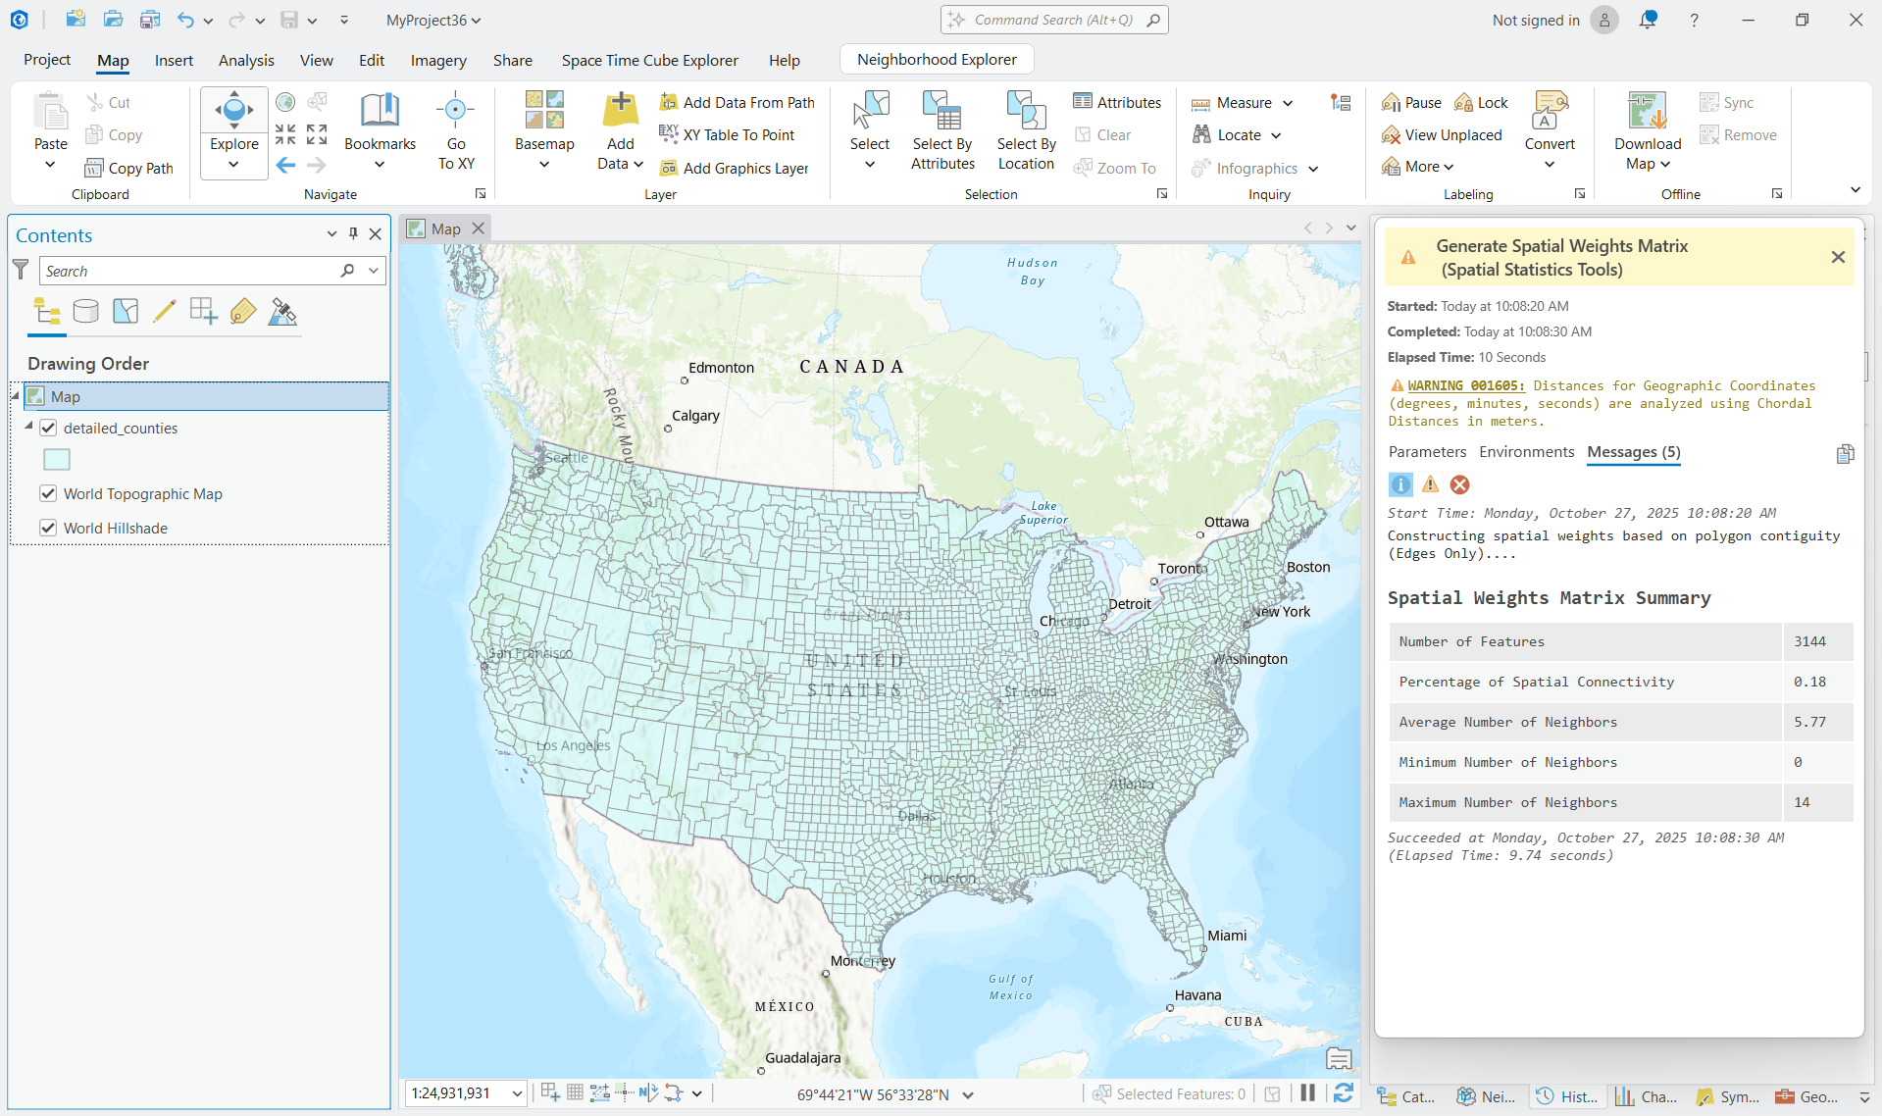
Task: Collapse the detailed_counties layer entry
Action: pyautogui.click(x=28, y=428)
